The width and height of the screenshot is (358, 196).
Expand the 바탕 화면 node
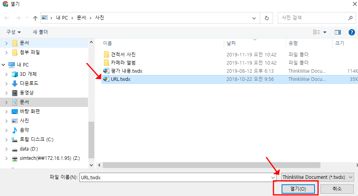coord(6,112)
